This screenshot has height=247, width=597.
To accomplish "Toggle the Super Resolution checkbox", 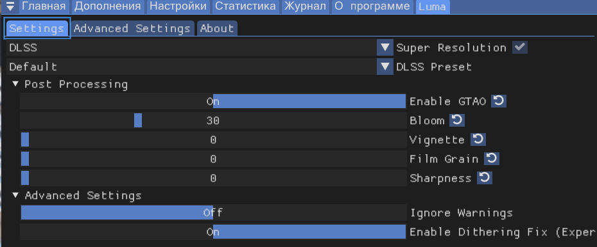I will point(520,47).
